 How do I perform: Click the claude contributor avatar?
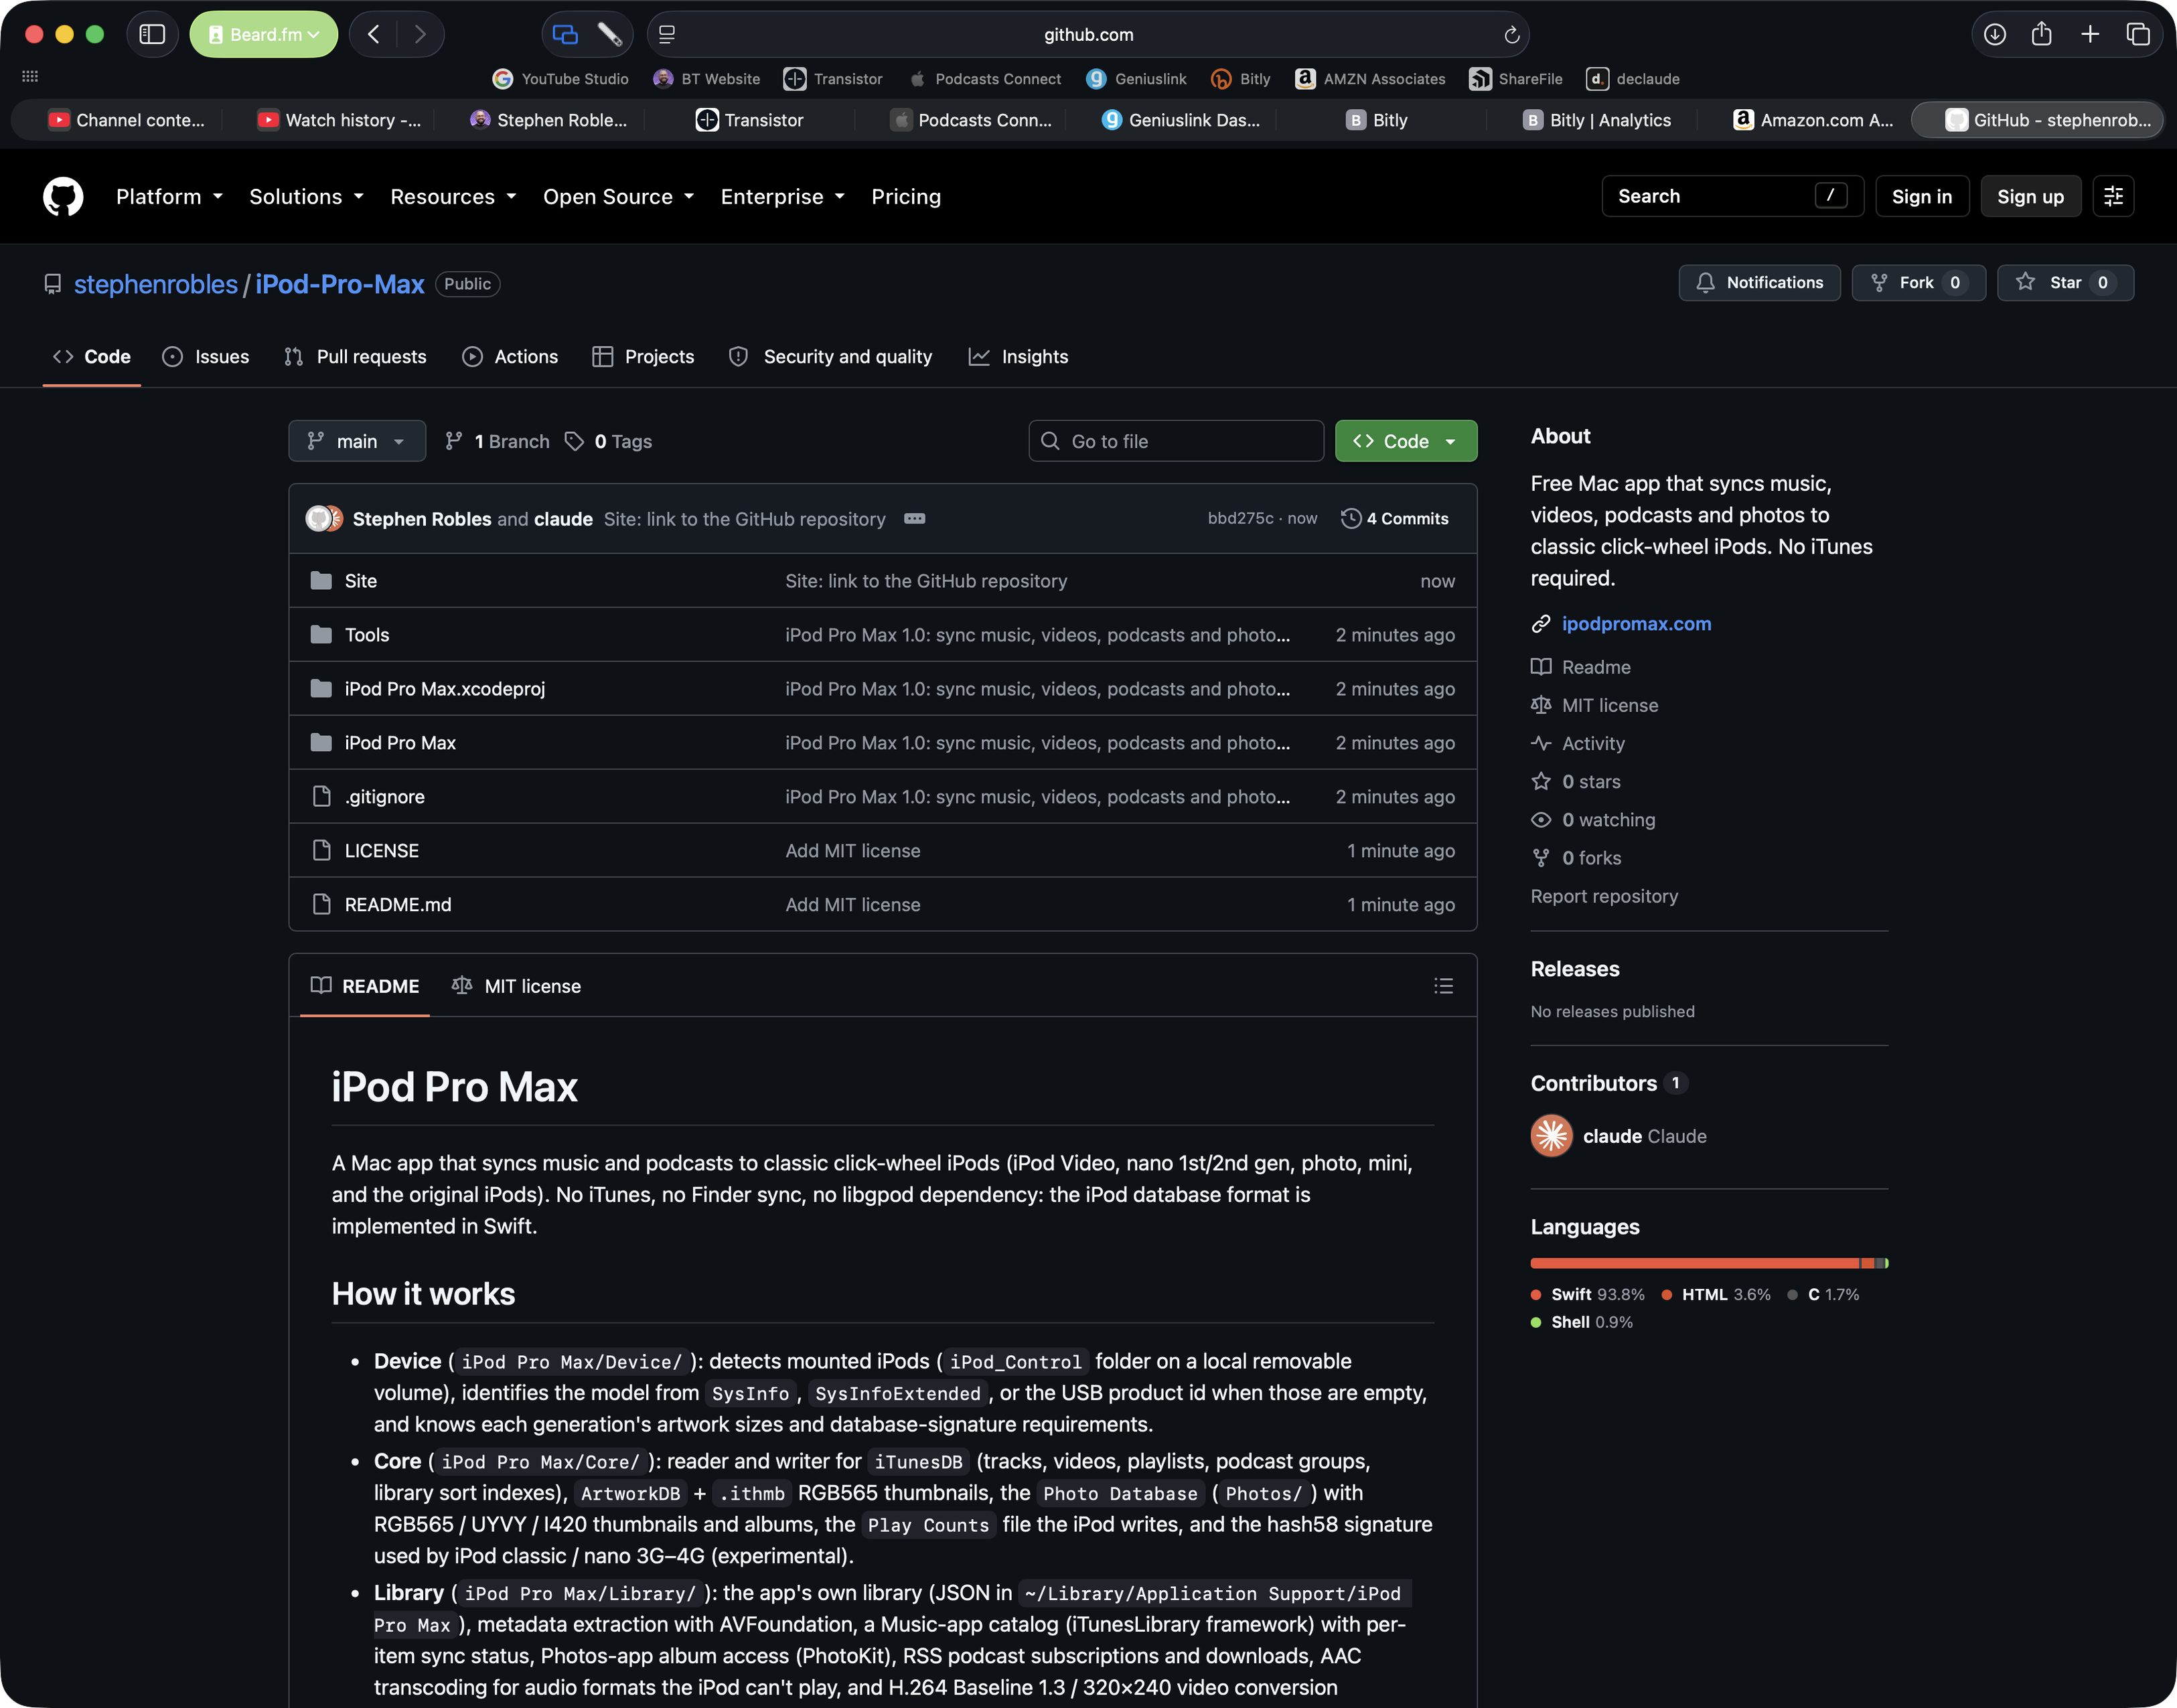click(1551, 1136)
